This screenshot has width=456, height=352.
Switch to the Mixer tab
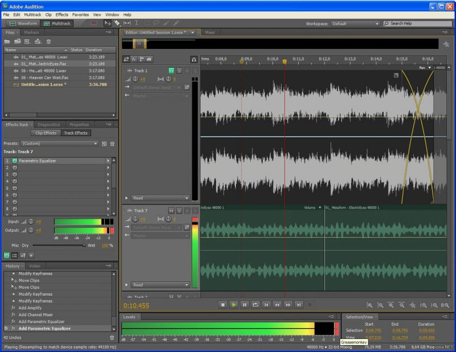[210, 32]
